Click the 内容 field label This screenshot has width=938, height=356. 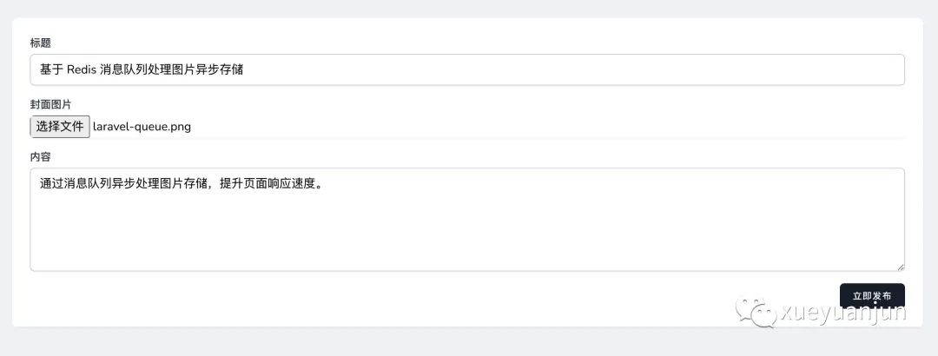(41, 157)
